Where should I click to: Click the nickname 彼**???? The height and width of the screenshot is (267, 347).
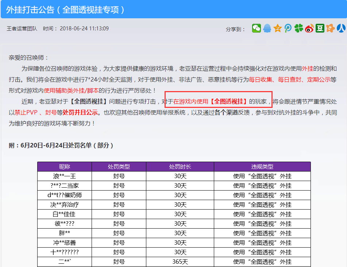pyautogui.click(x=64, y=224)
